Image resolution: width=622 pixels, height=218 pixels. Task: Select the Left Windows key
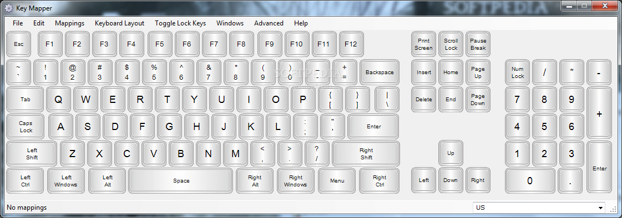66,181
